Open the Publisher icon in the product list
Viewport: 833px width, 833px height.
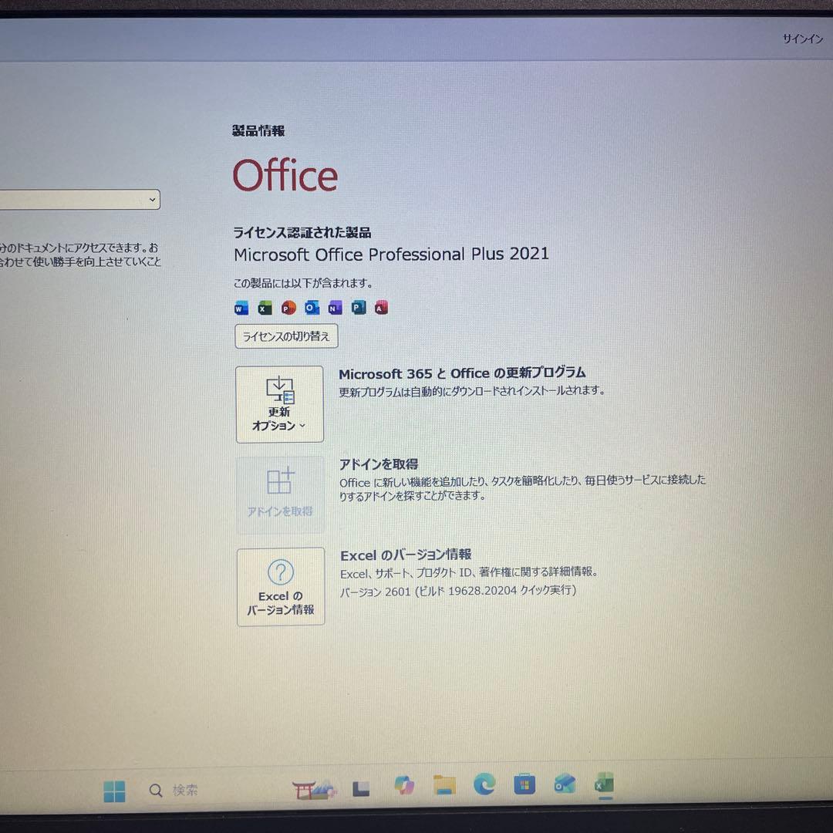pyautogui.click(x=358, y=308)
